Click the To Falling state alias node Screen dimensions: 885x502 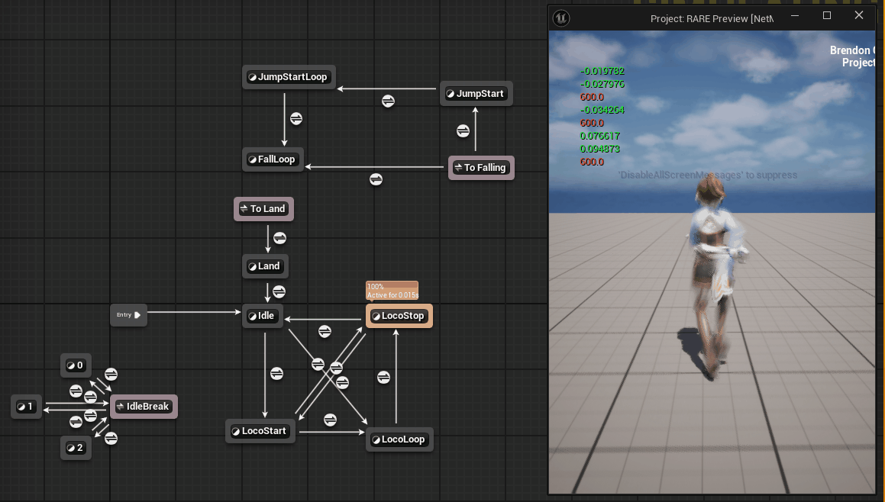pos(481,168)
